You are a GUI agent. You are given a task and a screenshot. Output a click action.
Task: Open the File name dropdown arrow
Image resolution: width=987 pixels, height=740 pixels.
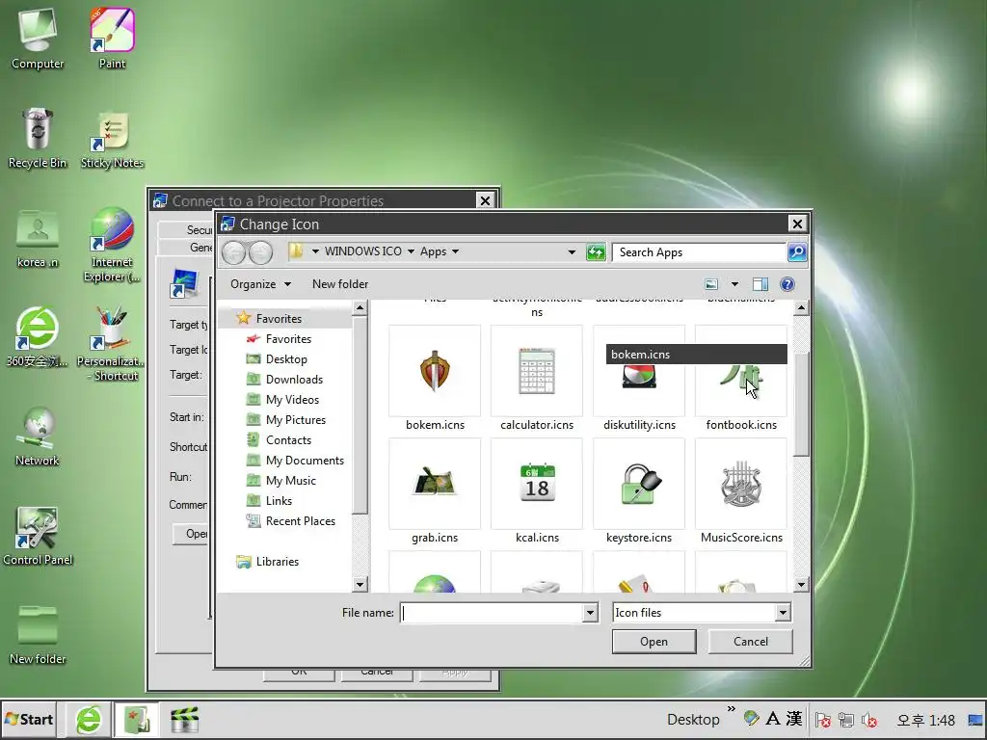pos(590,613)
